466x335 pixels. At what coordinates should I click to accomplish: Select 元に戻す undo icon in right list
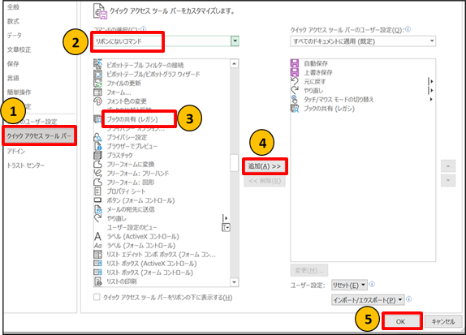tap(295, 81)
